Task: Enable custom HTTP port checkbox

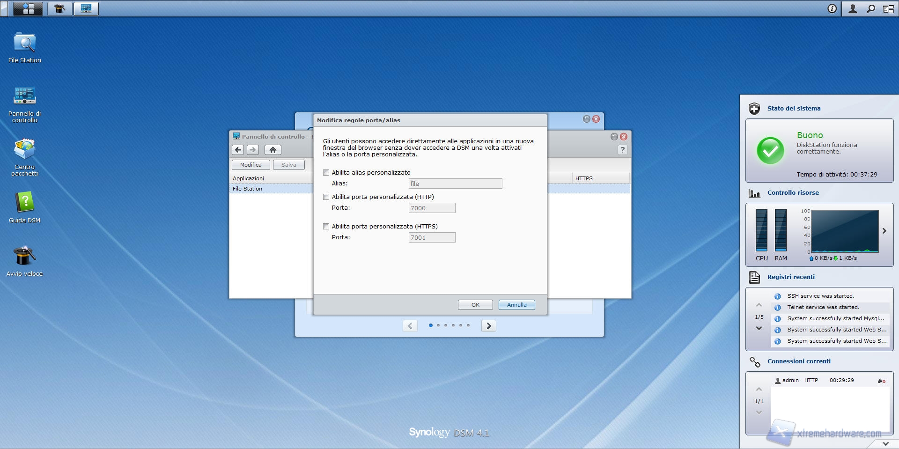Action: [326, 197]
